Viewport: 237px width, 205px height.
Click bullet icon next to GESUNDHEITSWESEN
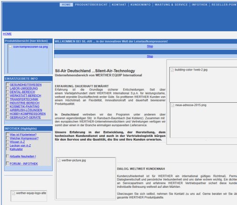tap(7, 85)
